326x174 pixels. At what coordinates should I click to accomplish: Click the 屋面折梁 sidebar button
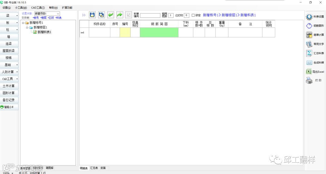pyautogui.click(x=9, y=51)
